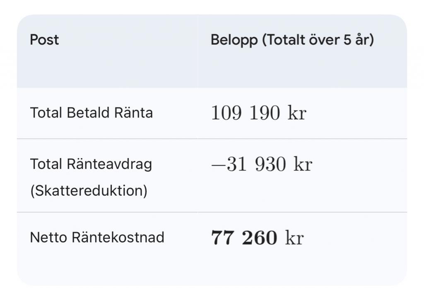Select the "(Skattereduktion)" text
This screenshot has width=424, height=295.
89,191
